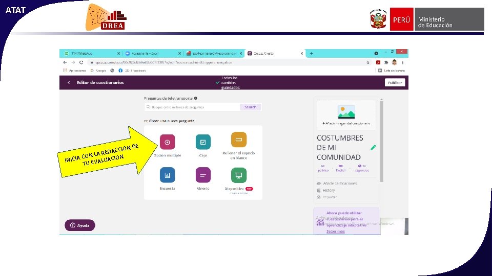Open the History option in sidebar
The image size is (492, 276).
pos(326,190)
